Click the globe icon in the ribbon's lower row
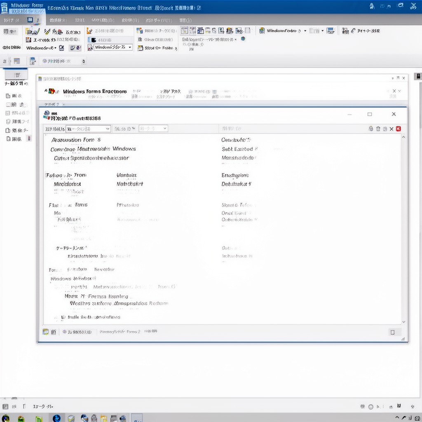This screenshot has height=422, width=422. pos(243,39)
